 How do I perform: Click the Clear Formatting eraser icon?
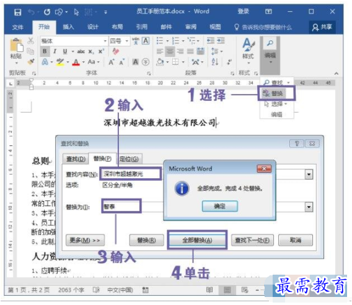point(116,51)
